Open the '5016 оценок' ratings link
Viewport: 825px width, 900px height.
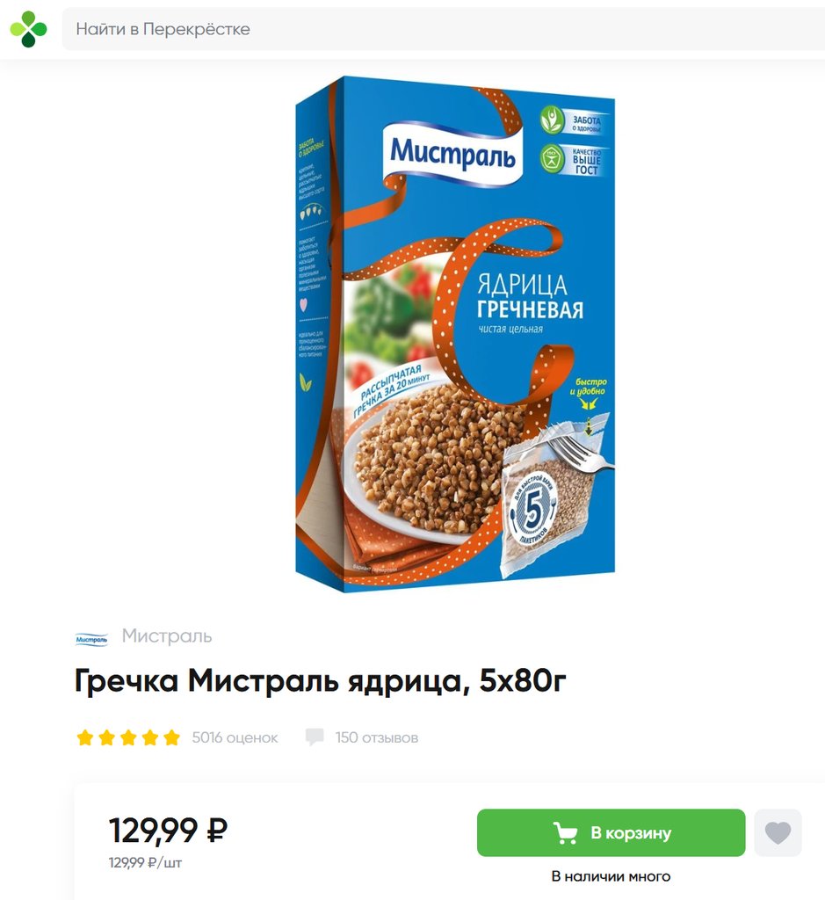pyautogui.click(x=235, y=737)
